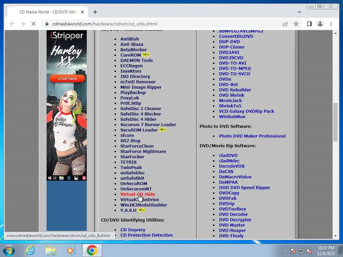Viewport: 343px width, 257px height.
Task: Stop loading the page in Chrome toolbar
Action: [x=33, y=24]
